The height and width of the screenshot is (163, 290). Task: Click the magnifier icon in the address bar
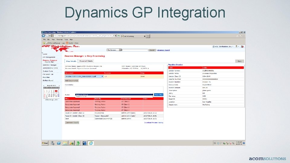click(113, 36)
